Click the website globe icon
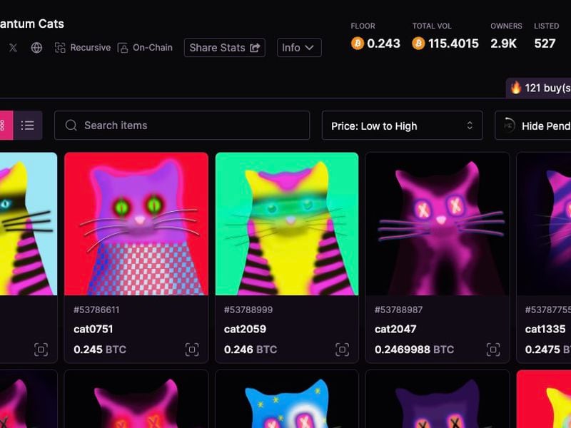 [x=37, y=48]
